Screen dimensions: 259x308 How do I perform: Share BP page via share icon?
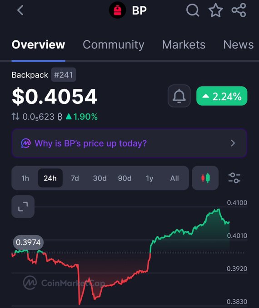tap(239, 10)
